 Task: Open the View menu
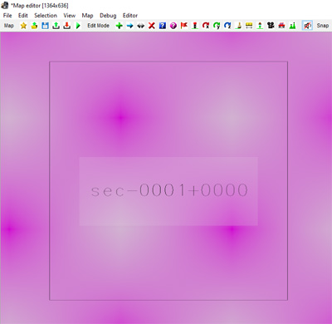[69, 16]
